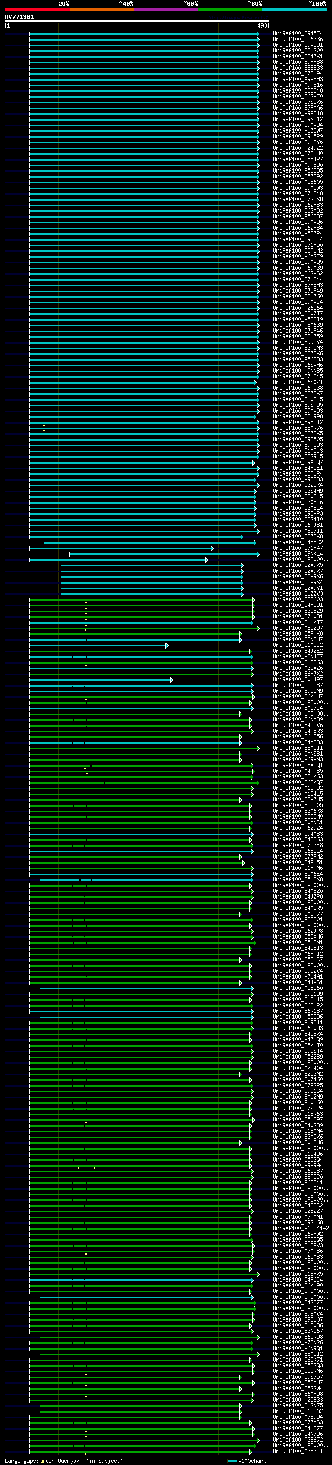This screenshot has width=332, height=1465.
Task: Select the AV771381 query sequence label
Action: click(x=19, y=17)
